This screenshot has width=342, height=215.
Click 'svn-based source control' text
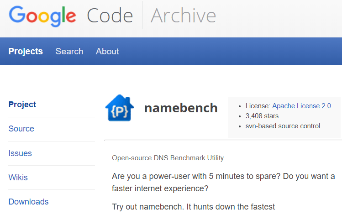(x=283, y=126)
